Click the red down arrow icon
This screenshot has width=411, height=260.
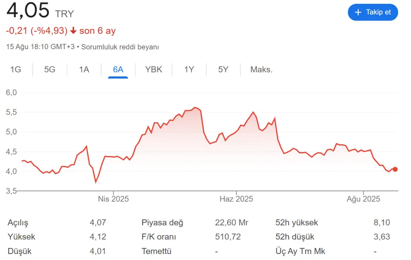pyautogui.click(x=73, y=31)
